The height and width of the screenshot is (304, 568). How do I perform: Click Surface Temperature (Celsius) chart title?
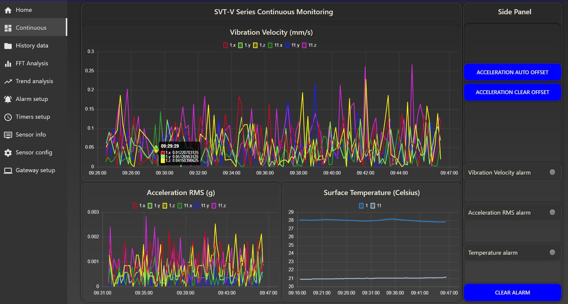[372, 193]
